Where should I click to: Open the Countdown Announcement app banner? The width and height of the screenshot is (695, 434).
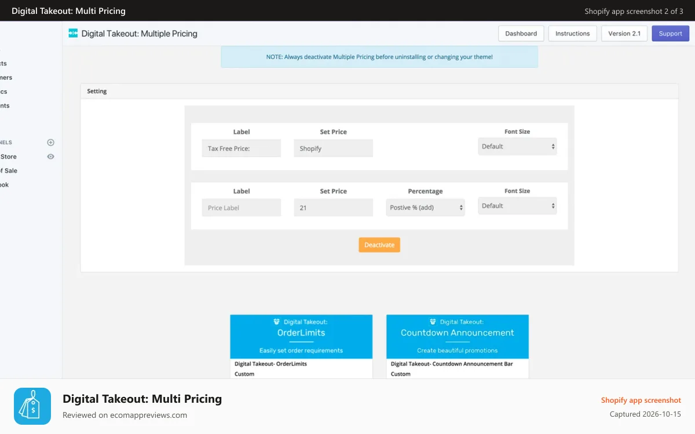point(458,337)
